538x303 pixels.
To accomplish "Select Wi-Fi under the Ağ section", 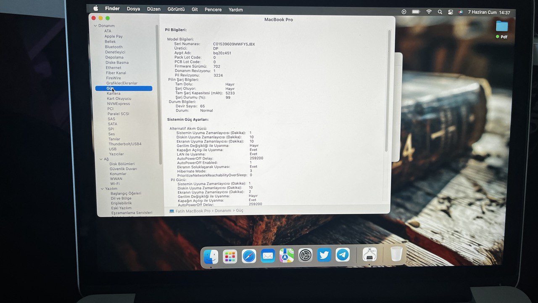I will 115,183.
